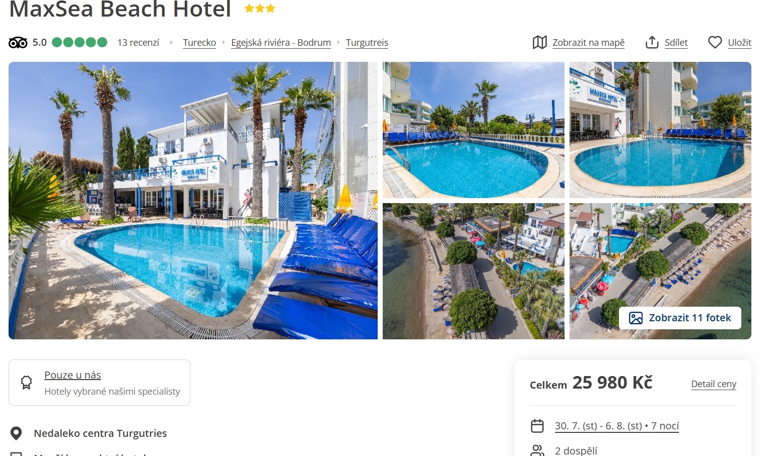Click the calendar icon in price box

tap(537, 426)
